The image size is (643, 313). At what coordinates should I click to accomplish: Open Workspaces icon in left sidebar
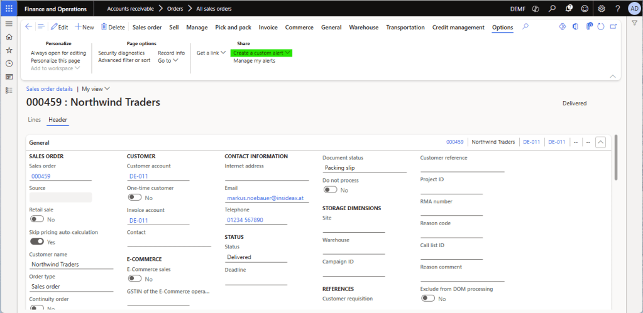click(9, 77)
